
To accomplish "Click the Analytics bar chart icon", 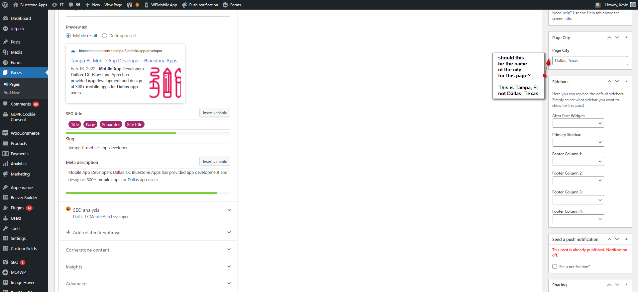I will 5,164.
